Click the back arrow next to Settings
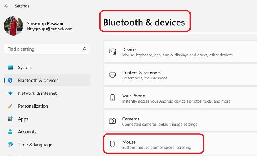The height and width of the screenshot is (156, 257). point(6,6)
